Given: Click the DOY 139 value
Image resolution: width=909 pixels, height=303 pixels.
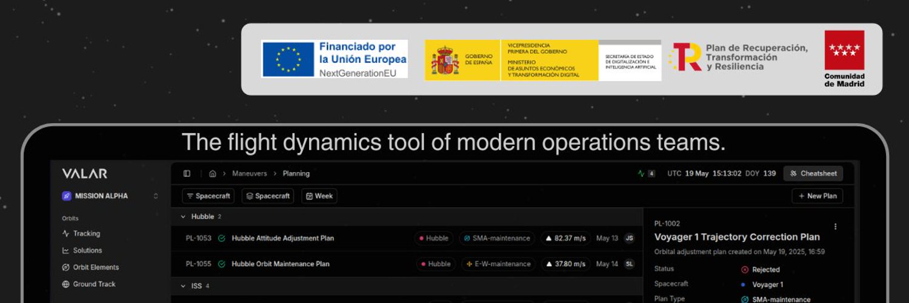Looking at the screenshot, I should (770, 174).
